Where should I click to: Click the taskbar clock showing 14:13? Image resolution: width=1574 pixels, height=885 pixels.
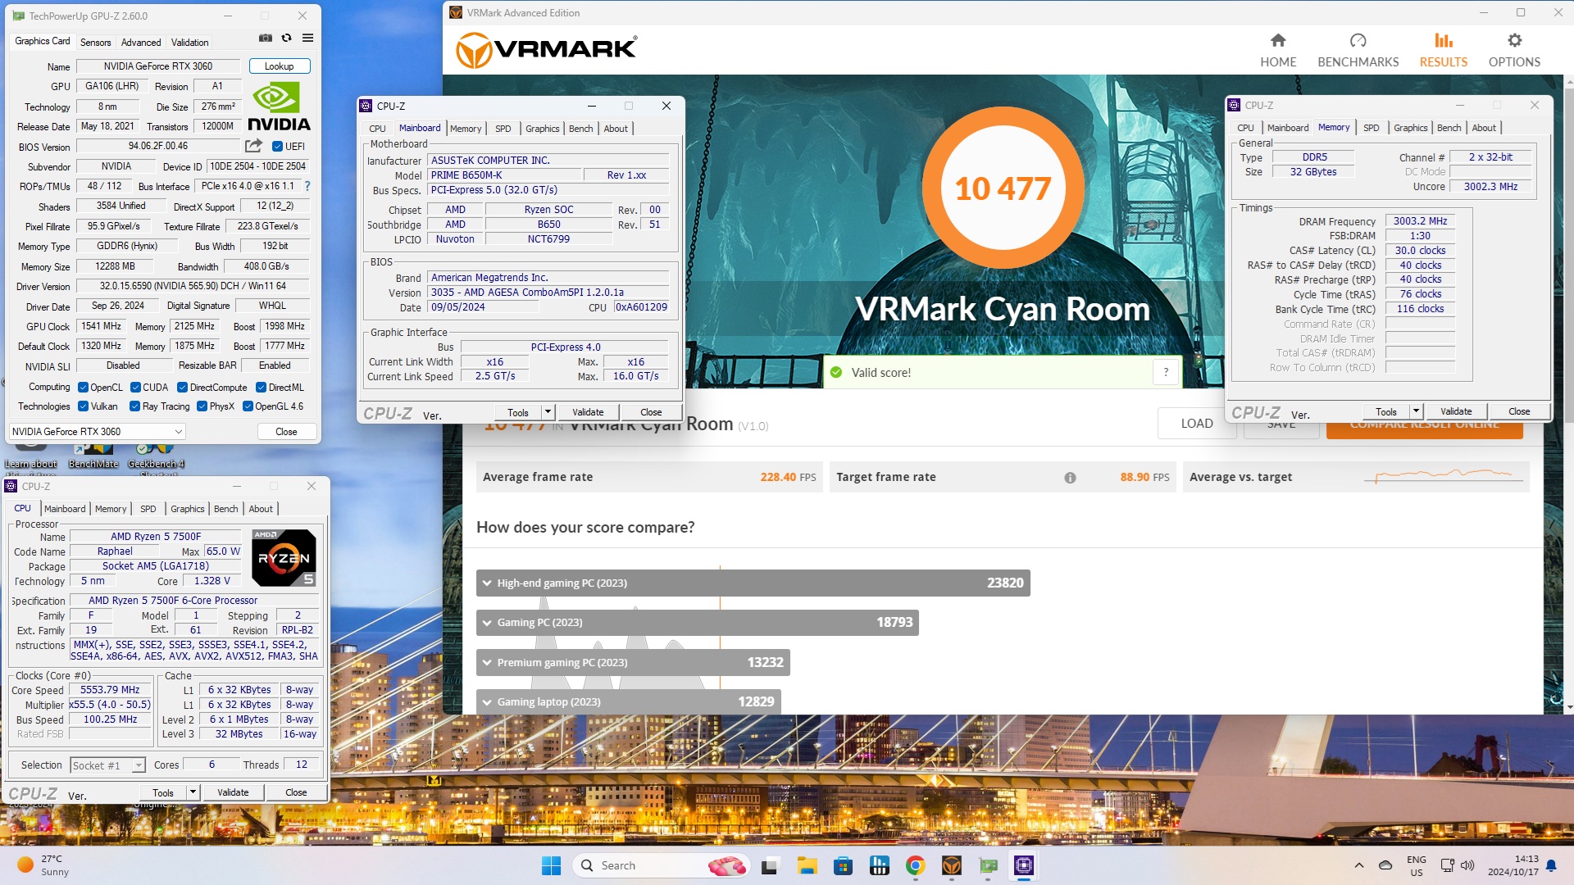[x=1513, y=865]
